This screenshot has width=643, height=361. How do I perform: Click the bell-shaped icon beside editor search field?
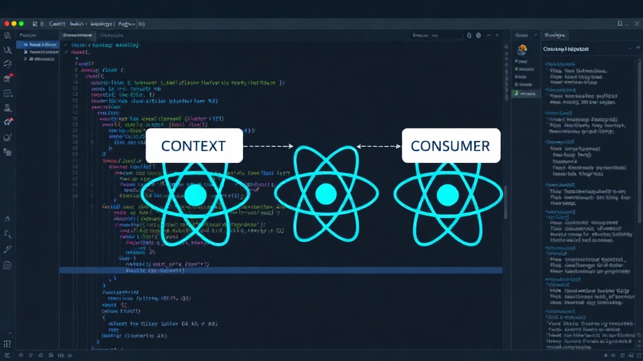[x=468, y=36]
